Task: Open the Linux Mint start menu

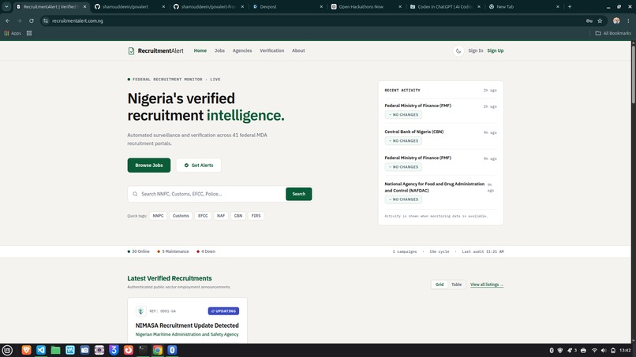Action: click(7, 350)
